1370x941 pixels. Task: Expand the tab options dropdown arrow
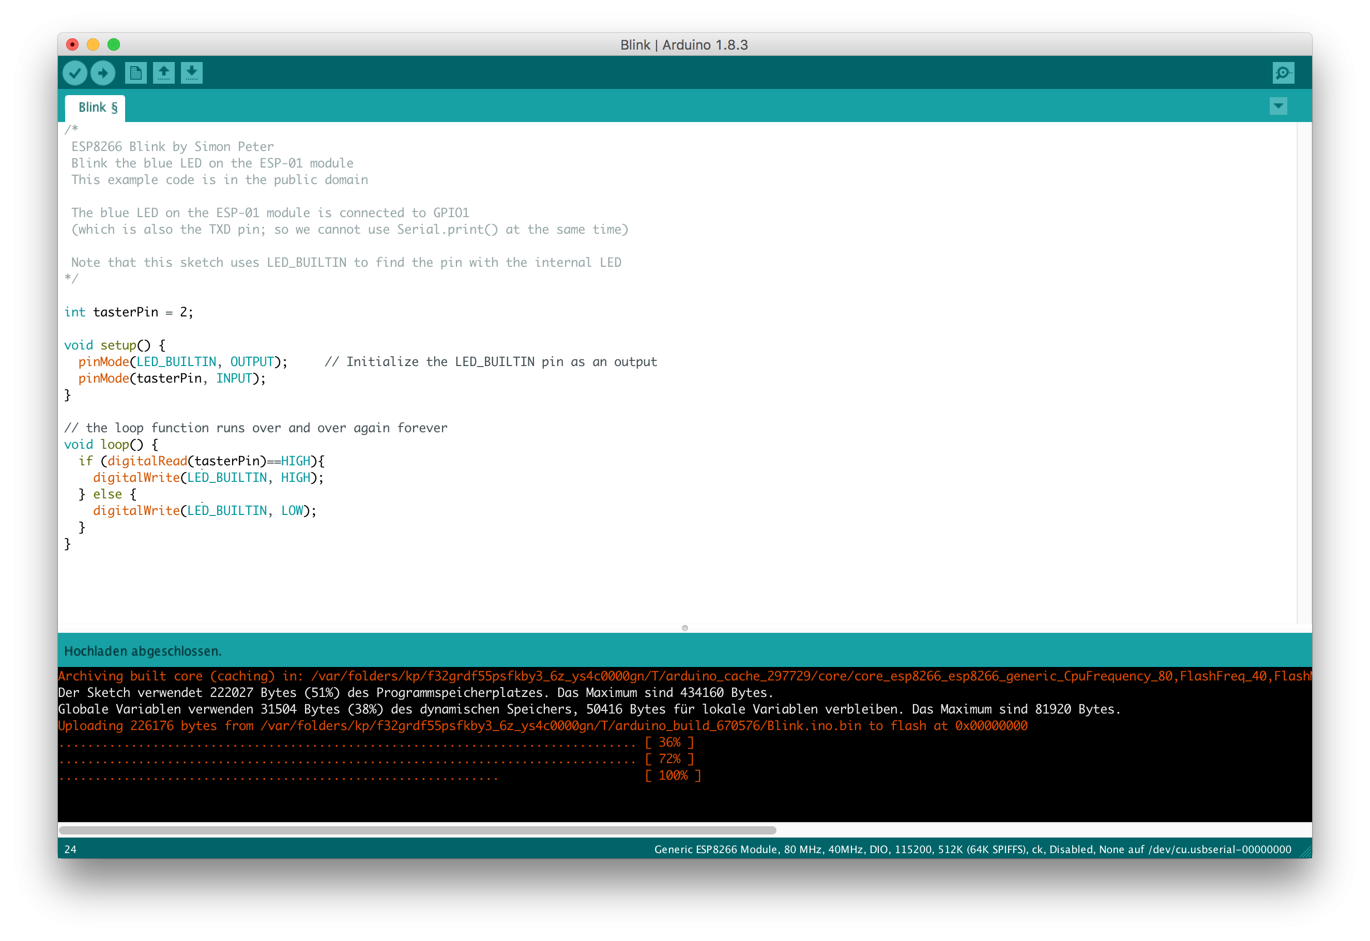pyautogui.click(x=1278, y=106)
